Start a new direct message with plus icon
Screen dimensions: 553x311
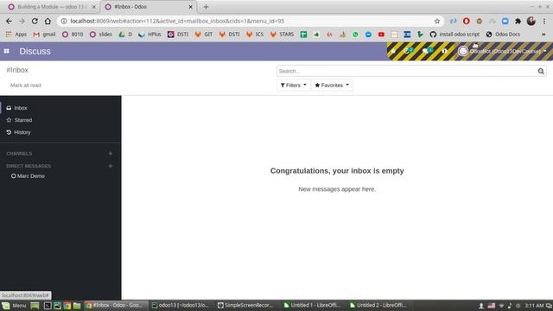click(x=111, y=166)
